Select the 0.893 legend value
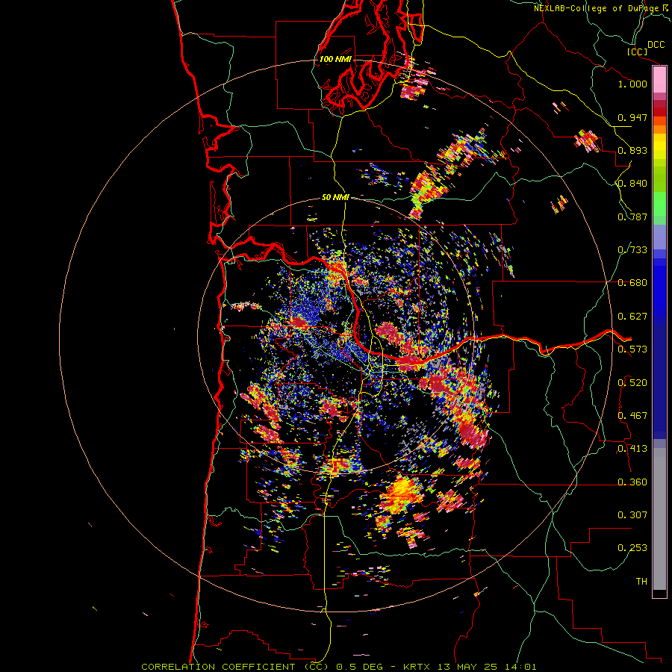Screen dimensions: 672x672 pos(632,150)
